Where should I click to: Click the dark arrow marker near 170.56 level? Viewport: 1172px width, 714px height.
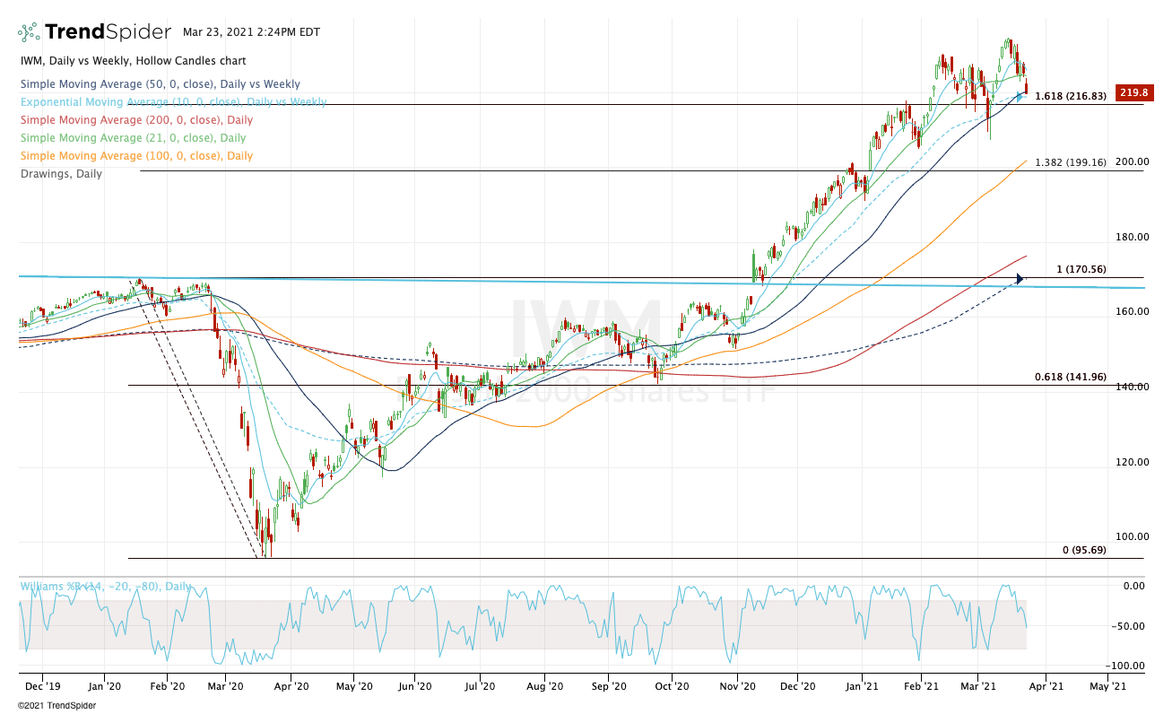click(1019, 279)
